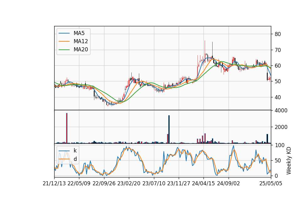Image resolution: width=301 pixels, height=216 pixels.
Task: Click the MA12 legend label
Action: click(x=81, y=41)
